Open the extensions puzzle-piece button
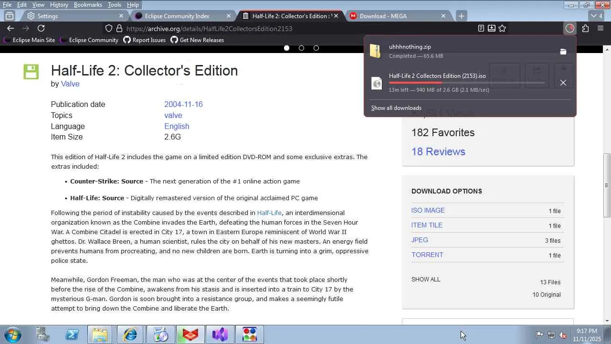 [585, 28]
